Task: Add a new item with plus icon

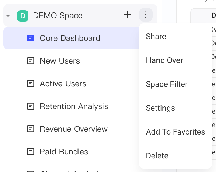Action: click(128, 15)
